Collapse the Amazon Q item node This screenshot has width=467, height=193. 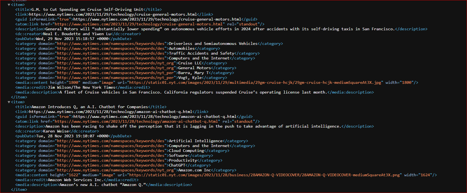(9, 102)
